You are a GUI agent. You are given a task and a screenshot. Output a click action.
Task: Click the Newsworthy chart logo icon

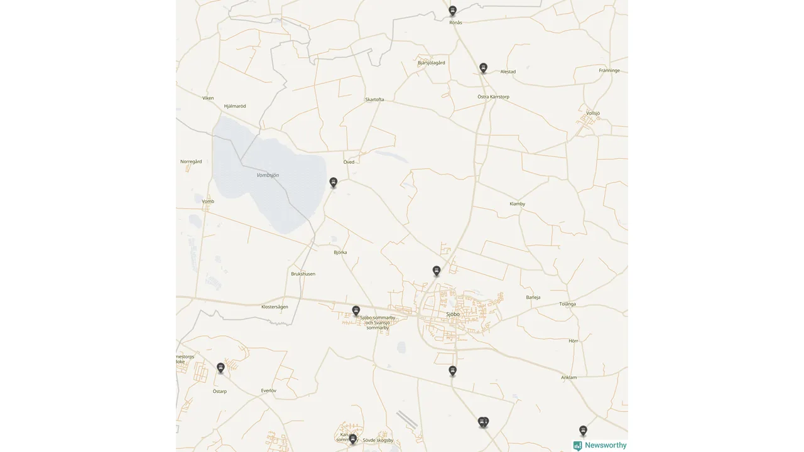(577, 446)
